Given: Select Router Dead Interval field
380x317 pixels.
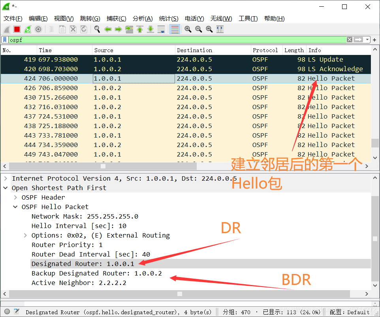Looking at the screenshot, I should click(90, 255).
